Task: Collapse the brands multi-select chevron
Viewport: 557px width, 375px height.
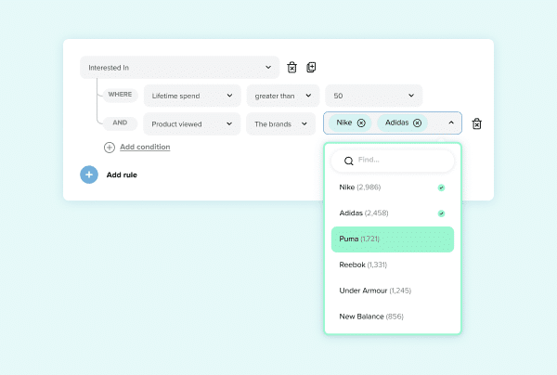Action: [451, 123]
